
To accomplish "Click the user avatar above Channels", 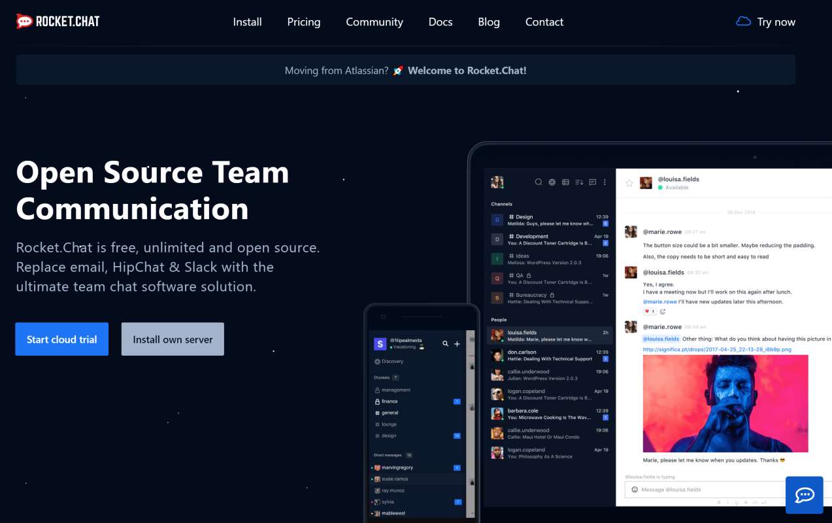I will tap(497, 182).
